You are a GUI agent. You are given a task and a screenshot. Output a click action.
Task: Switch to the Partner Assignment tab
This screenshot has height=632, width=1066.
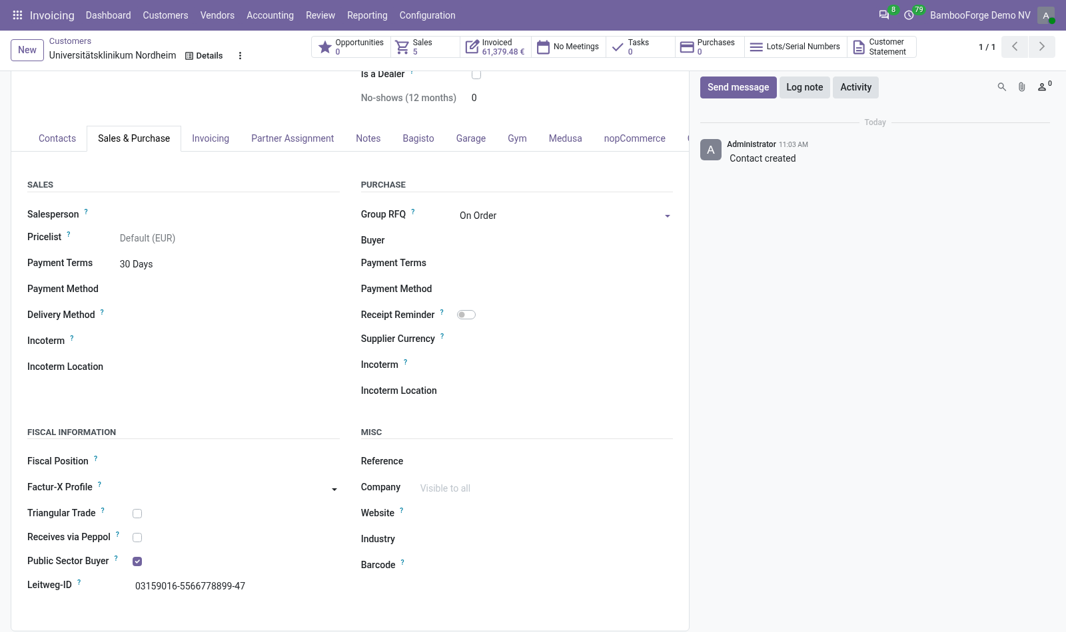click(292, 138)
